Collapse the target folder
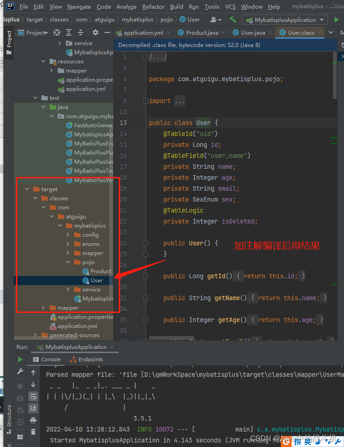344x447 pixels. (x=27, y=189)
